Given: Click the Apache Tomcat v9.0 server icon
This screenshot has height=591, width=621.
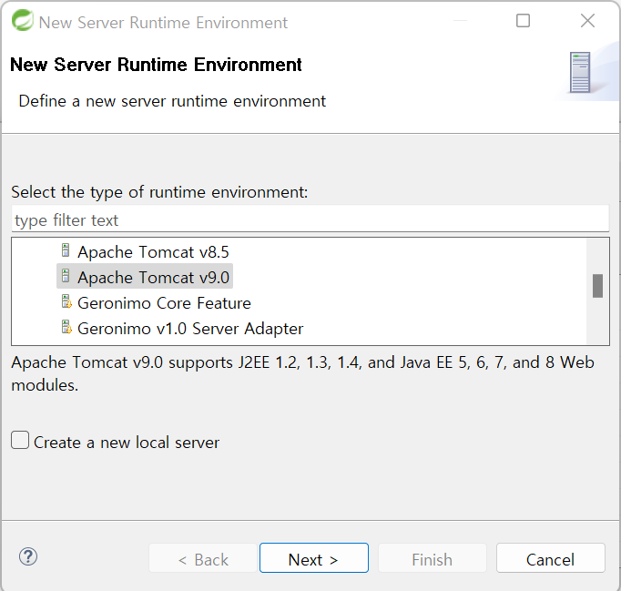Looking at the screenshot, I should pyautogui.click(x=66, y=276).
